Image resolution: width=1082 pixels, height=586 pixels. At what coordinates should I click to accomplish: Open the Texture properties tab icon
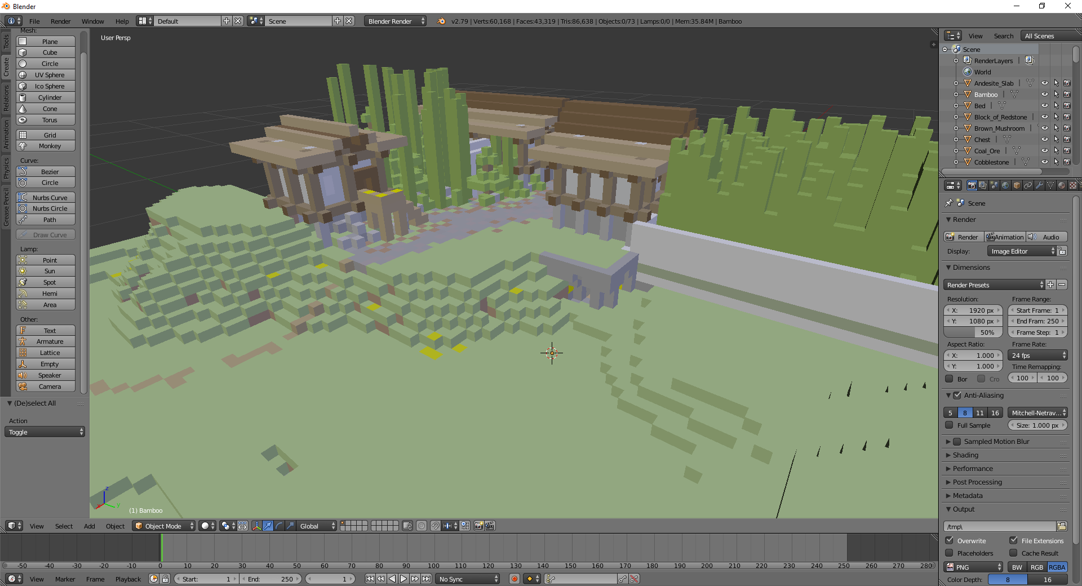pos(1073,185)
